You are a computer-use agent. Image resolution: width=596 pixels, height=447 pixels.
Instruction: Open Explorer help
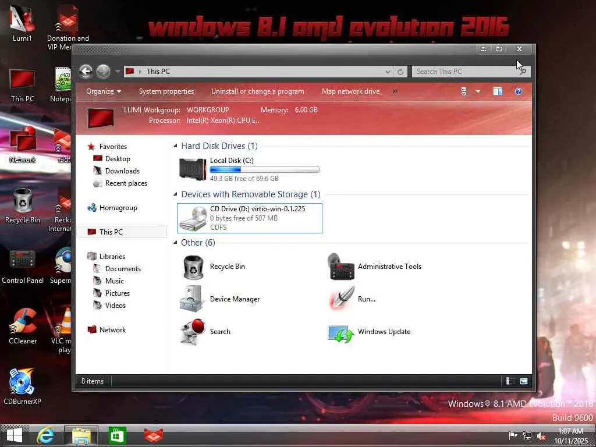click(519, 91)
